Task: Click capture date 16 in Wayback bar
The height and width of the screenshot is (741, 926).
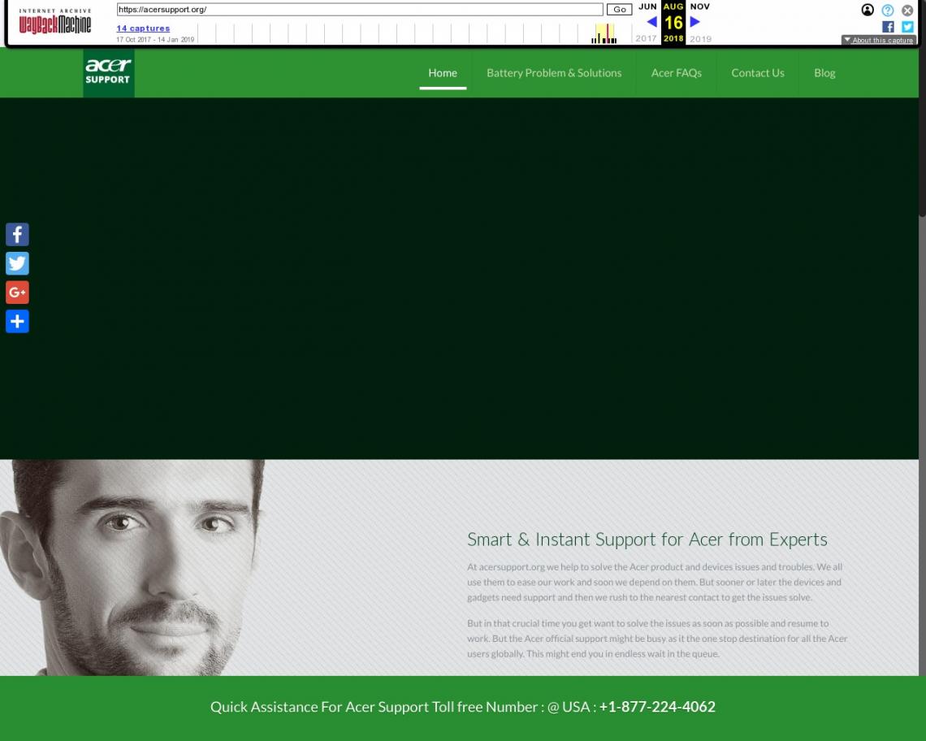Action: [x=673, y=23]
